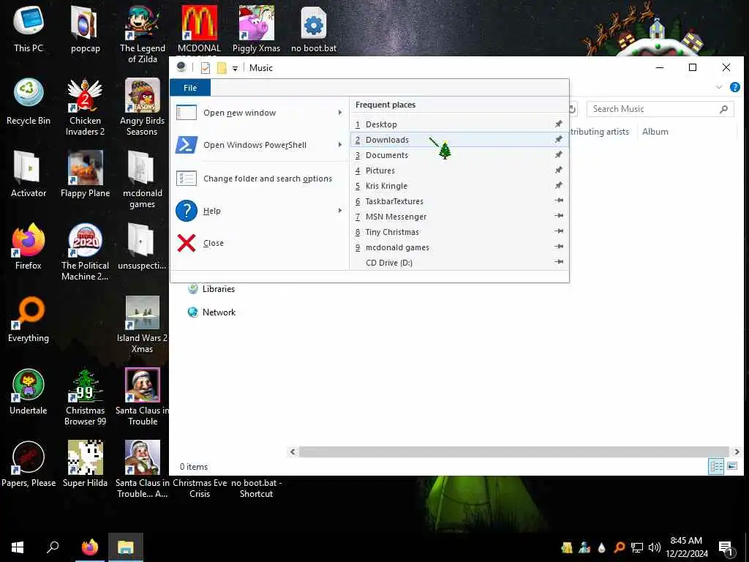This screenshot has width=749, height=562.
Task: Unpin Documents from frequent places
Action: coord(558,155)
